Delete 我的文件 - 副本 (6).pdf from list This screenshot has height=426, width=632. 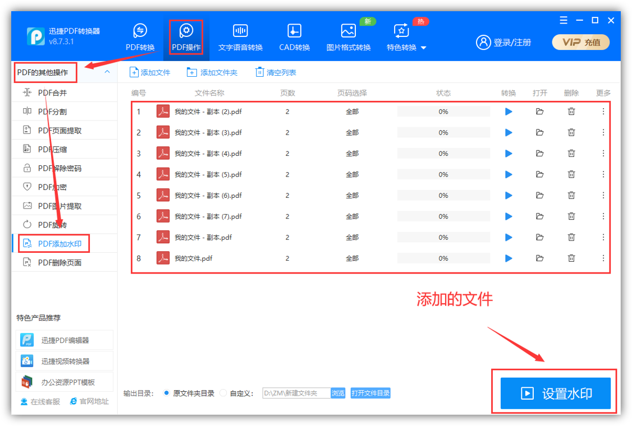(571, 195)
